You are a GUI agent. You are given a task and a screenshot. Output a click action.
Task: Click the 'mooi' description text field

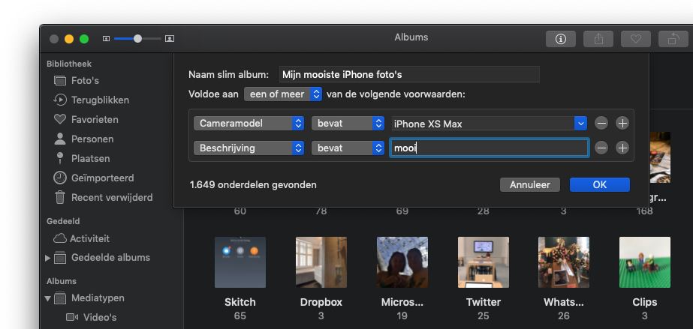pos(490,148)
